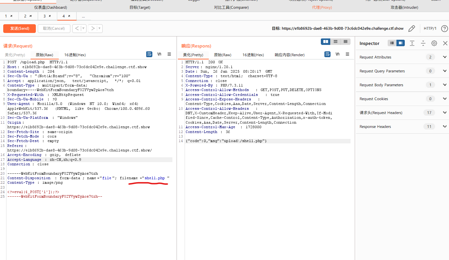Close Repeater tab 2
This screenshot has width=449, height=260.
click(31, 16)
